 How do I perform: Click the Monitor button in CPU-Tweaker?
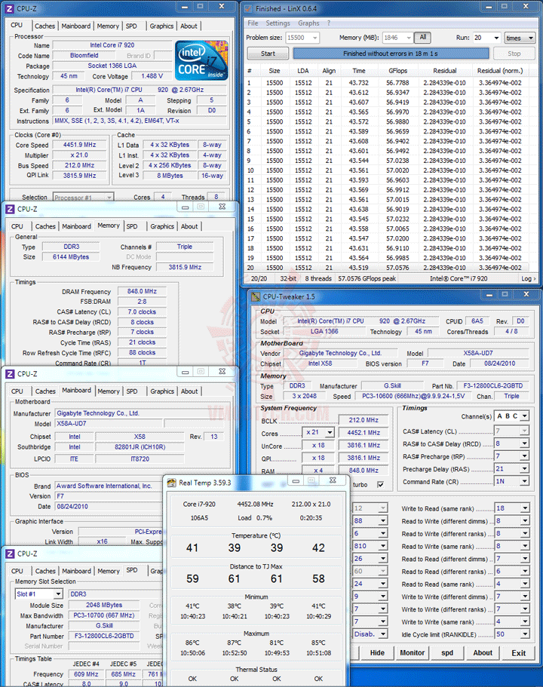point(412,653)
